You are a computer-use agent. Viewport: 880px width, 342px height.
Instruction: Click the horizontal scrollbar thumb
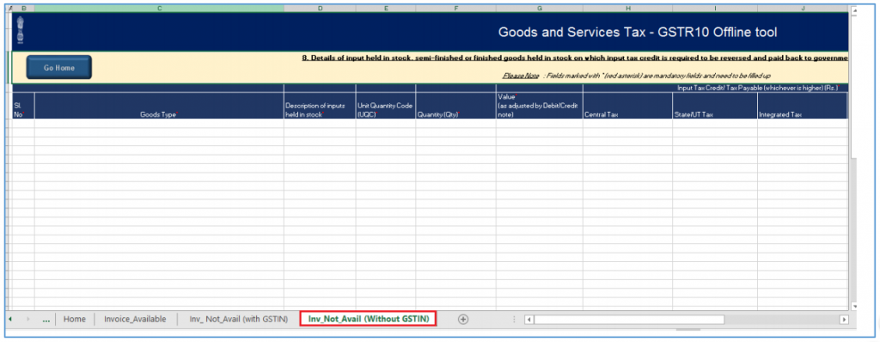(629, 320)
